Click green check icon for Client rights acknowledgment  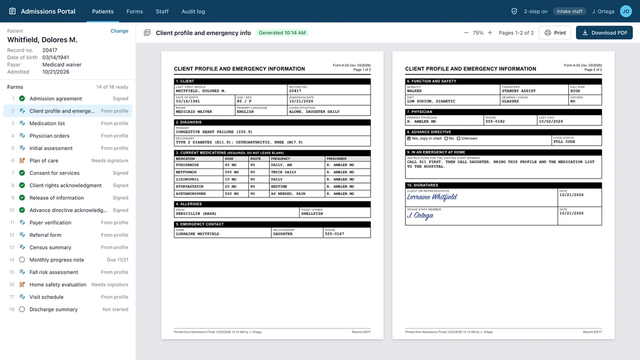pos(22,185)
